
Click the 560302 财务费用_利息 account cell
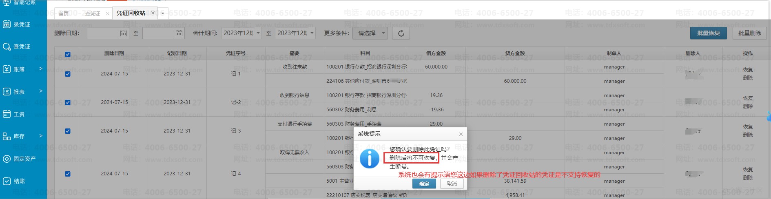(366, 110)
